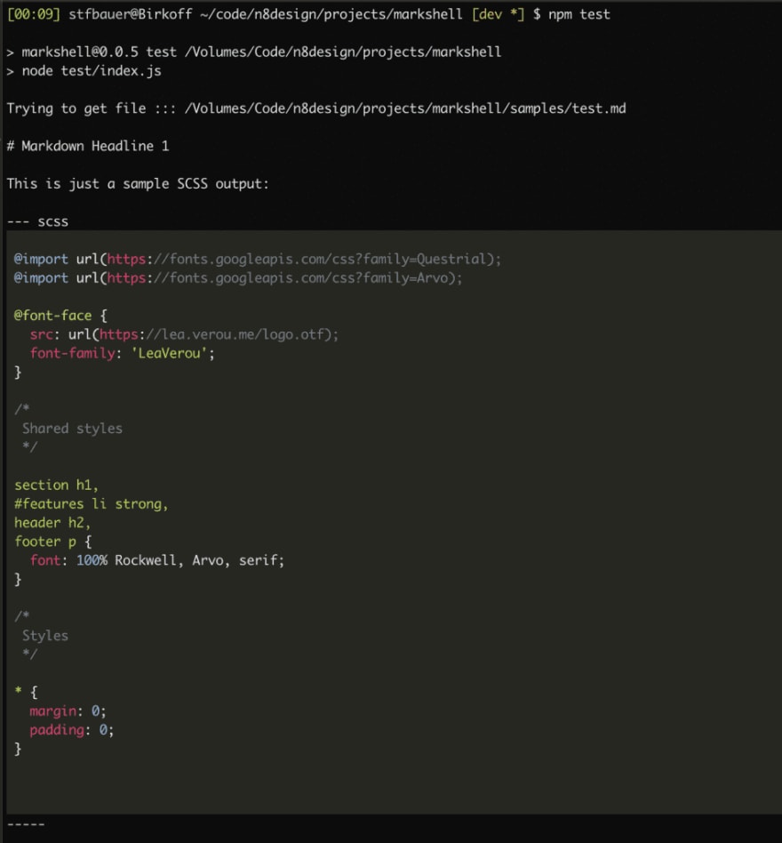The height and width of the screenshot is (843, 782).
Task: Click the '~/code/n8design/projects/markshell' prompt path
Action: click(331, 14)
